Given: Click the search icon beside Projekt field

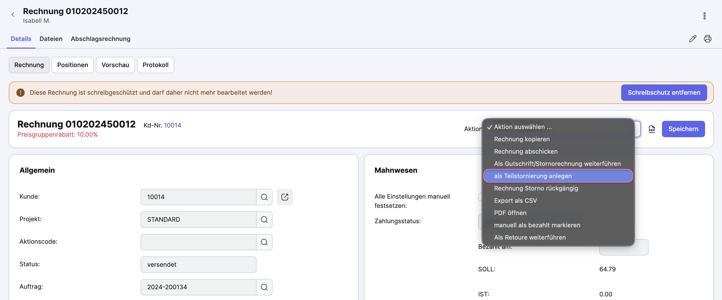Looking at the screenshot, I should click(x=264, y=220).
